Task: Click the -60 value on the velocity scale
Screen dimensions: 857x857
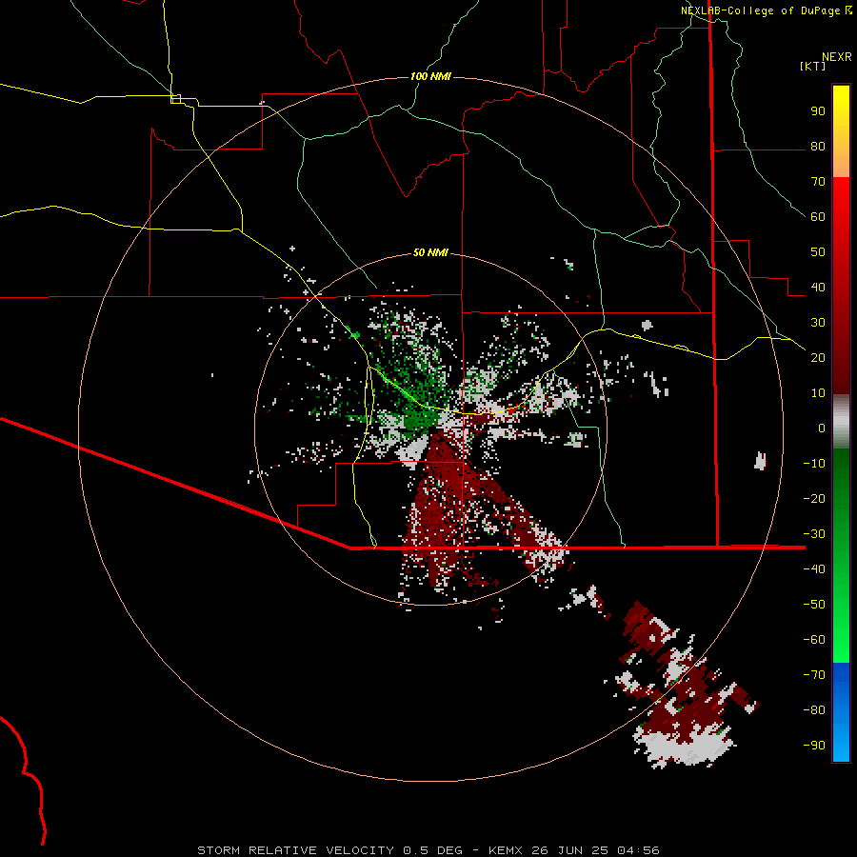Action: tap(814, 640)
